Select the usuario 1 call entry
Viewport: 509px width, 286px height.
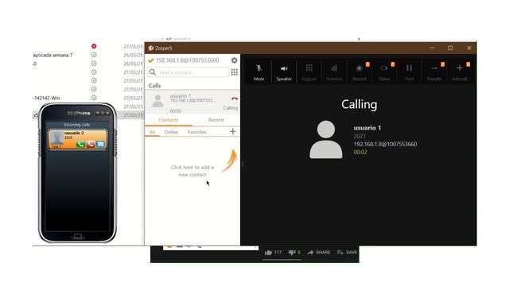coord(192,102)
